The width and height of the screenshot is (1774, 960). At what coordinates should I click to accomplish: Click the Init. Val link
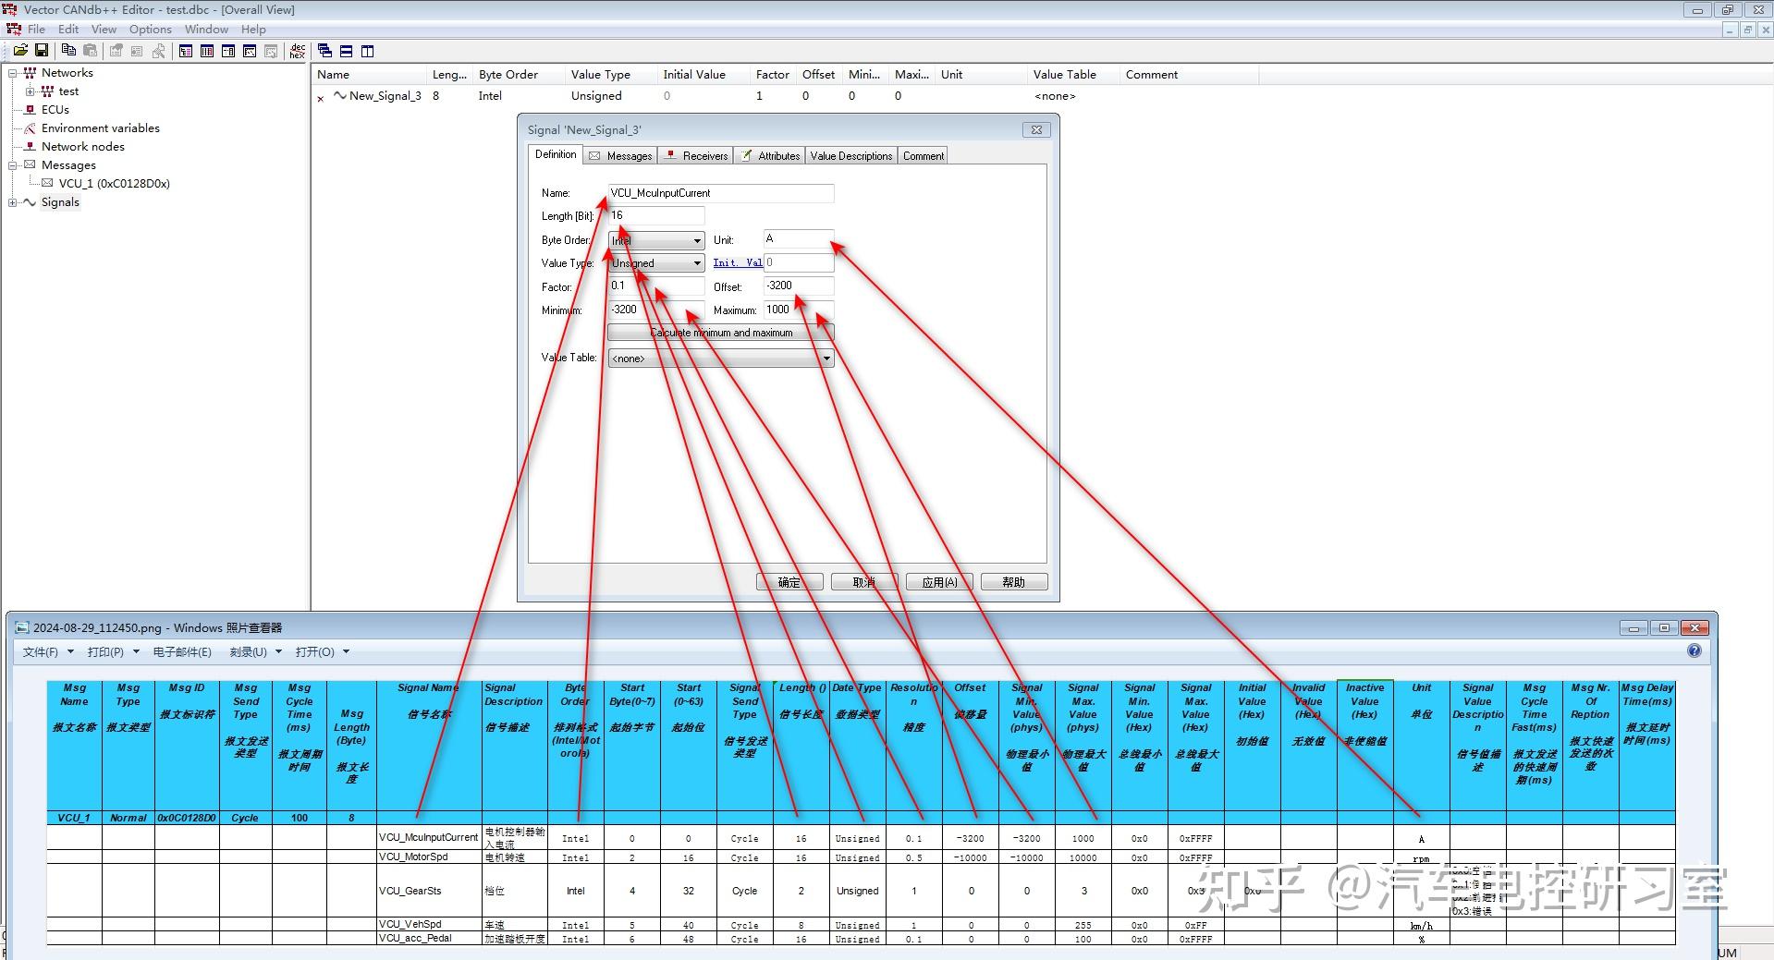pos(737,263)
